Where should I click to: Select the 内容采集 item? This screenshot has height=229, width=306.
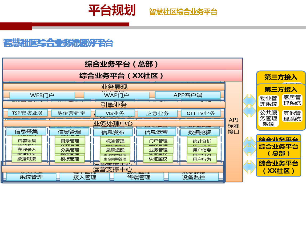(x=27, y=141)
